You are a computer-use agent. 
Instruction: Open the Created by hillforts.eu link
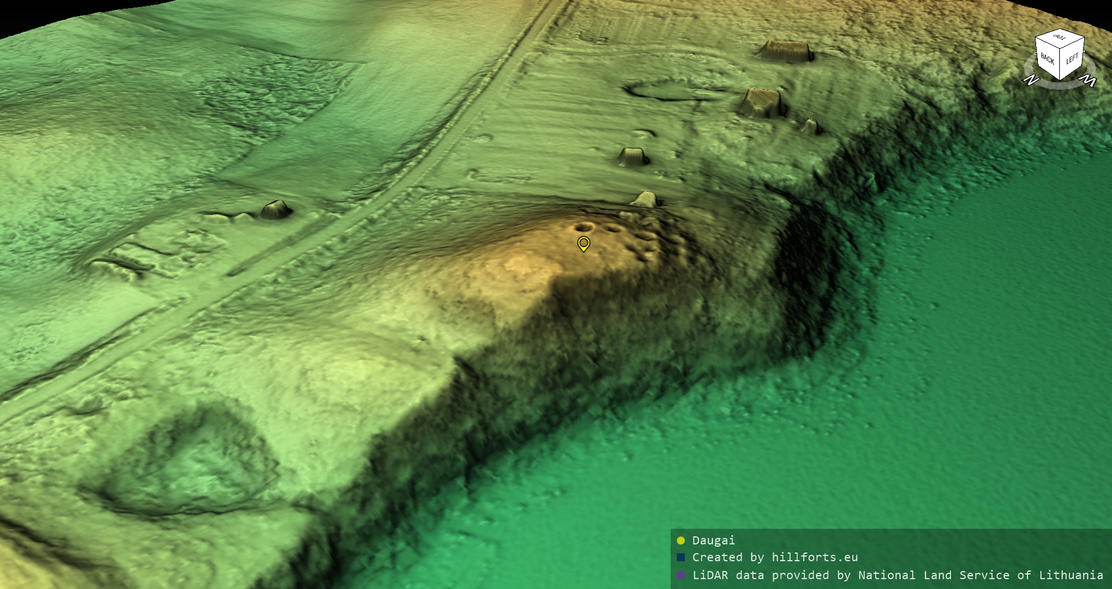(x=774, y=557)
